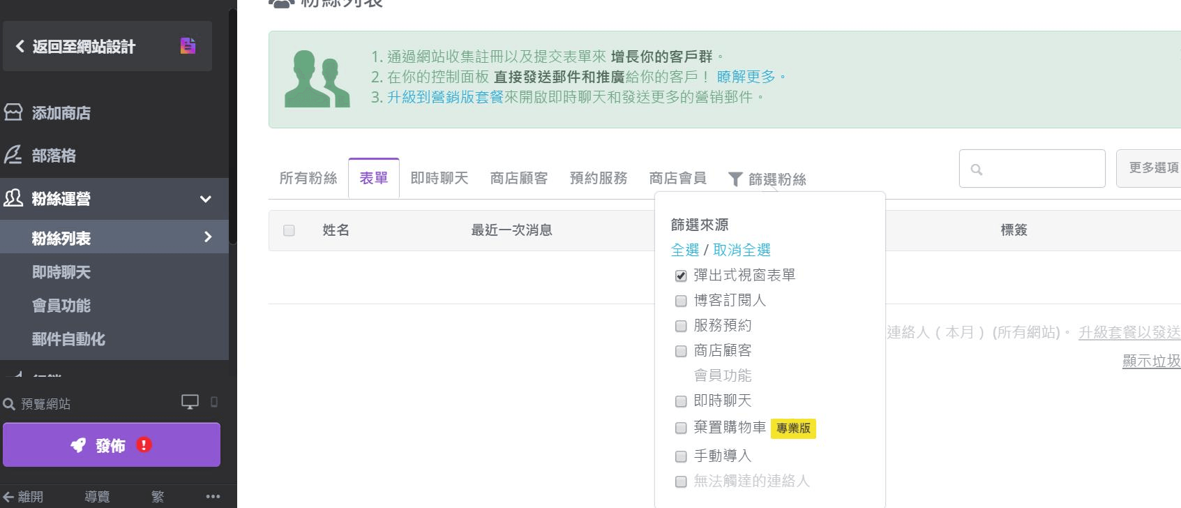Click the 取消全選 link
The image size is (1181, 508).
[x=742, y=250]
